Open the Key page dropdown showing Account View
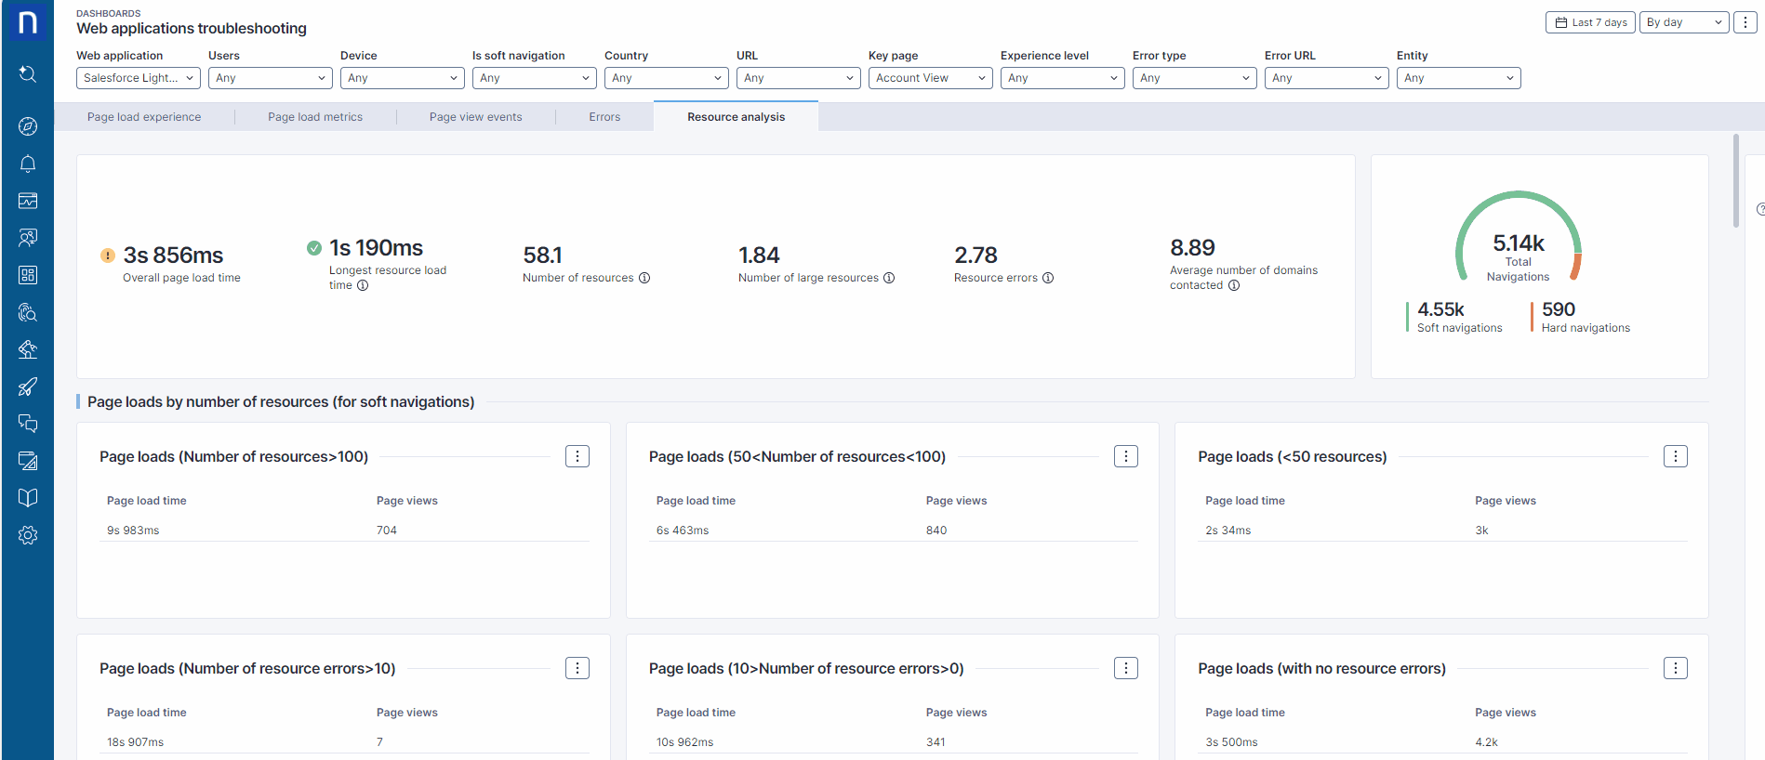The width and height of the screenshot is (1765, 760). (x=931, y=78)
